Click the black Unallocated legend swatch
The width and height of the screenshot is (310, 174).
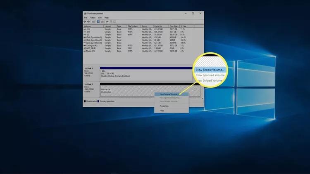85,101
